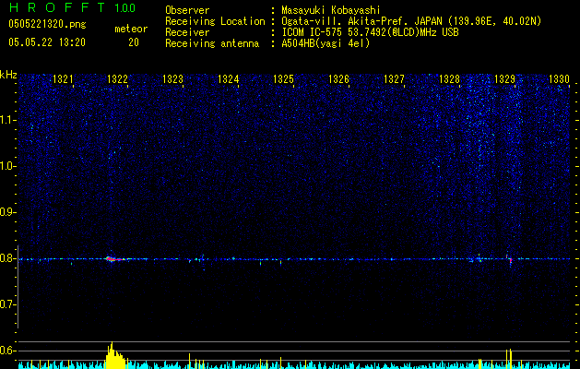Click the 0.7 kHz frequency label
The image size is (580, 369).
coord(7,304)
